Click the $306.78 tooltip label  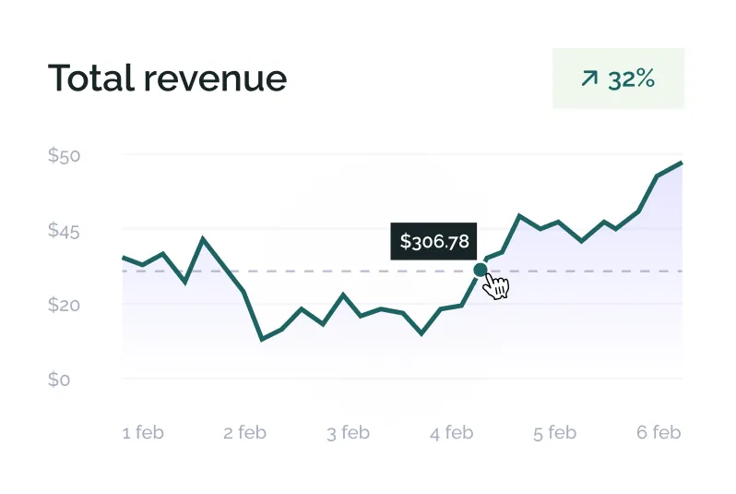point(434,242)
